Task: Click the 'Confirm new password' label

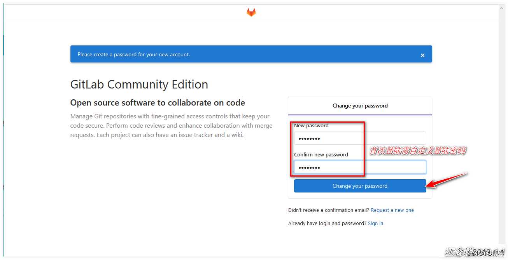Action: coord(321,155)
